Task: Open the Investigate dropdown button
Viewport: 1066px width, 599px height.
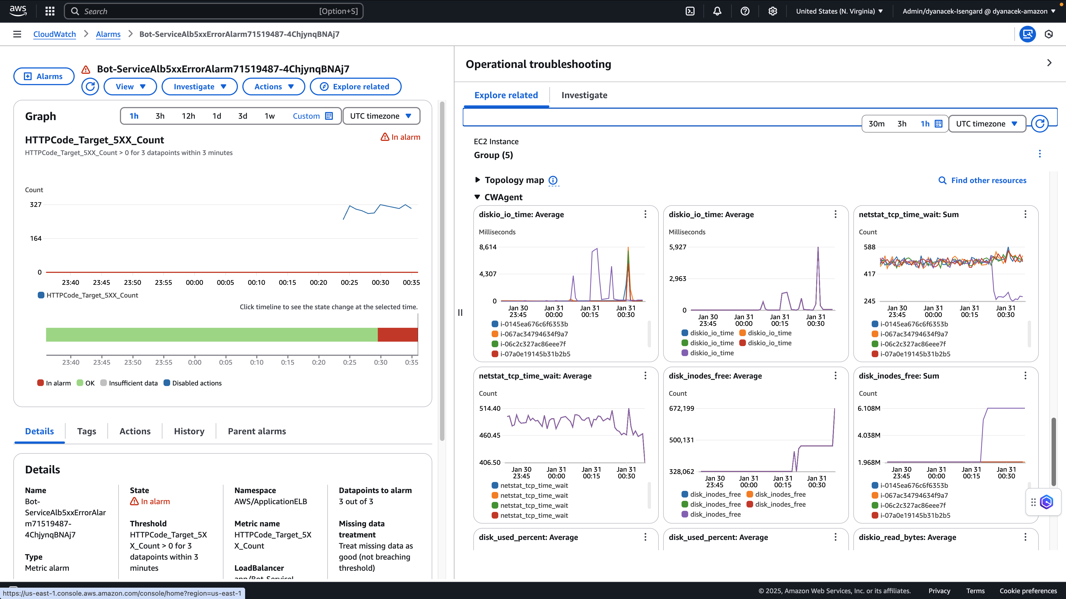Action: [200, 87]
